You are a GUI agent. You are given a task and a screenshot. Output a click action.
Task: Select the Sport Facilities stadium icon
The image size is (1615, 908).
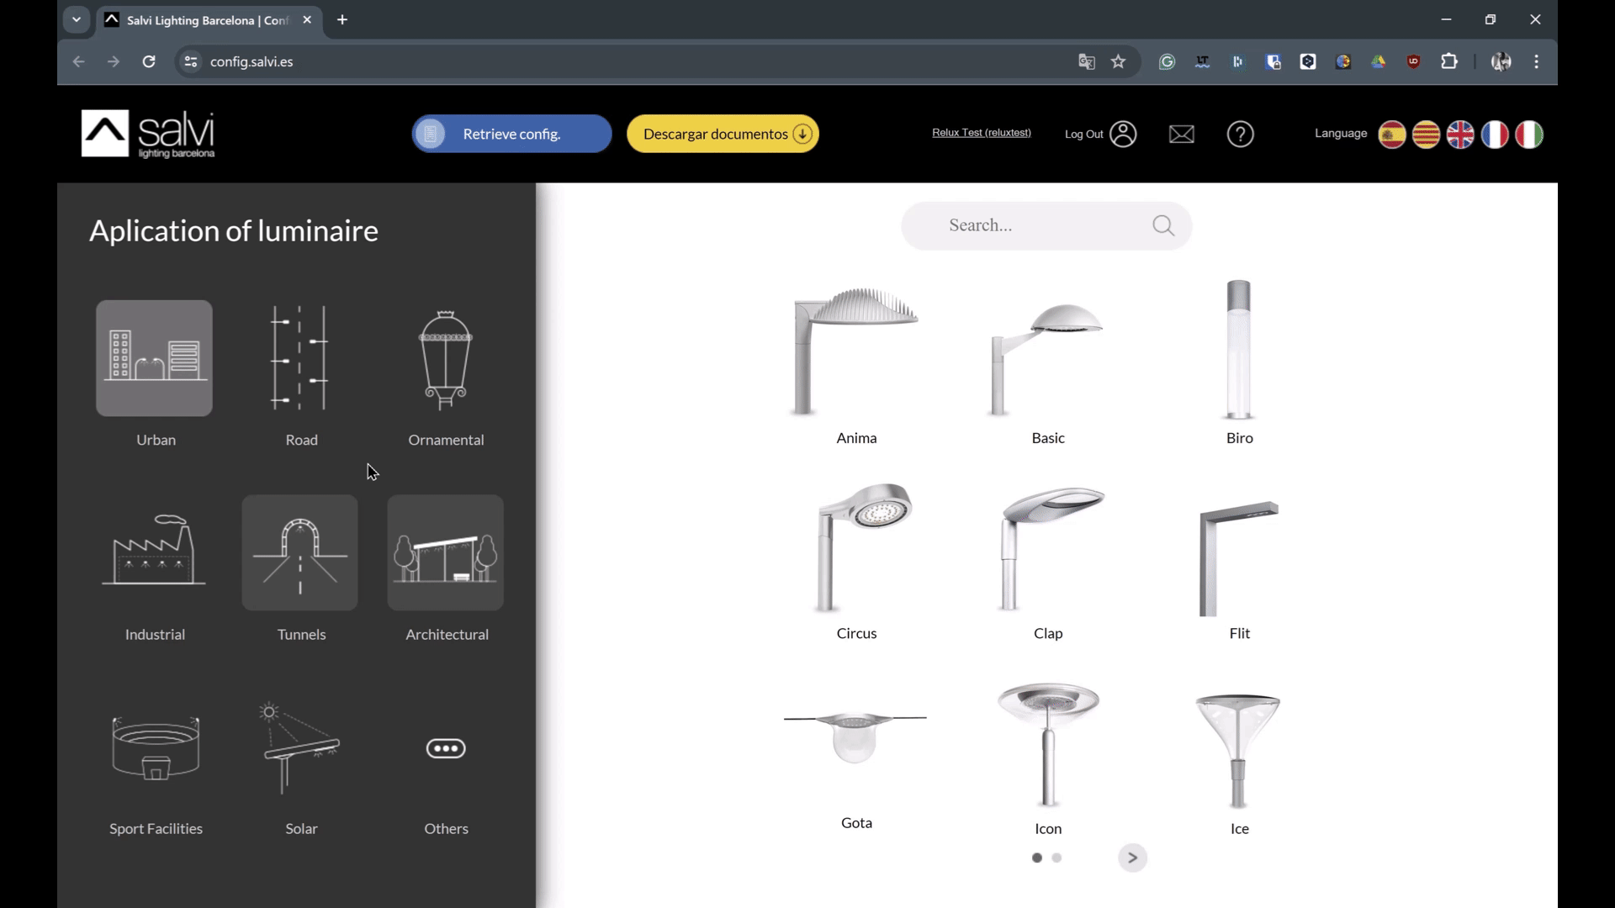click(x=156, y=747)
